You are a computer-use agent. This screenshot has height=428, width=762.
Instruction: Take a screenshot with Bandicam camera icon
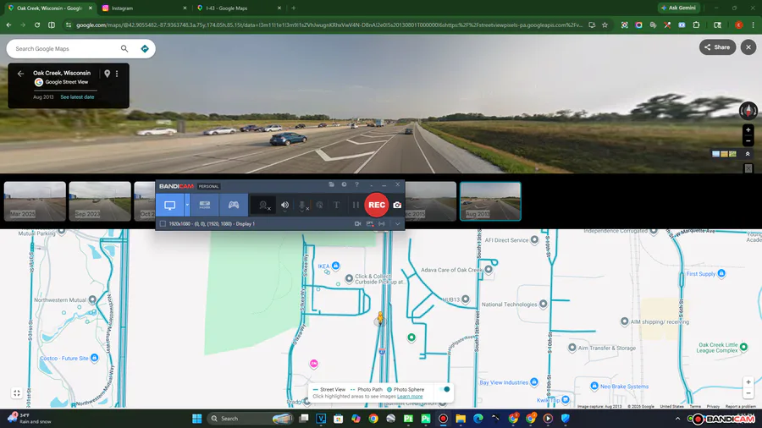click(397, 206)
